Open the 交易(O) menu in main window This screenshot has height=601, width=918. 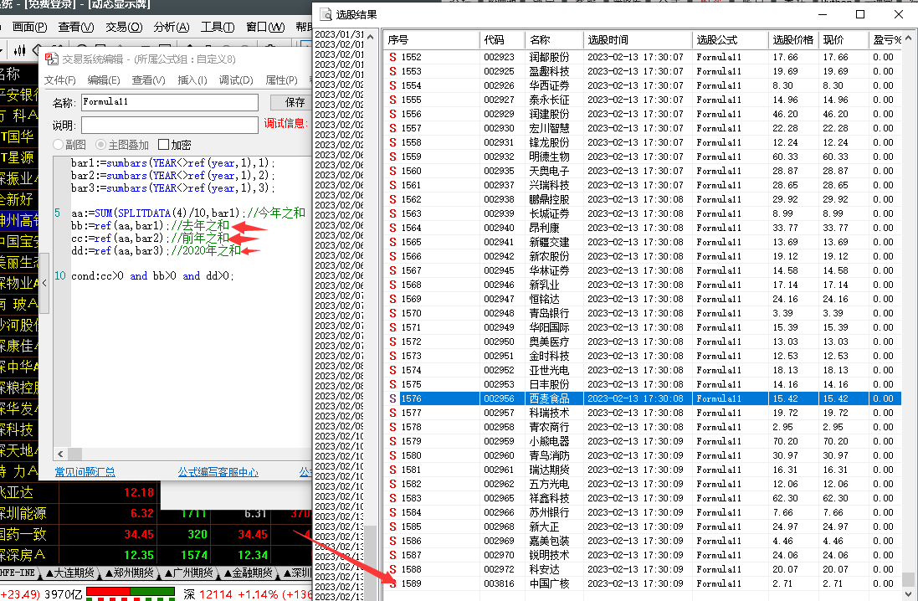click(124, 27)
